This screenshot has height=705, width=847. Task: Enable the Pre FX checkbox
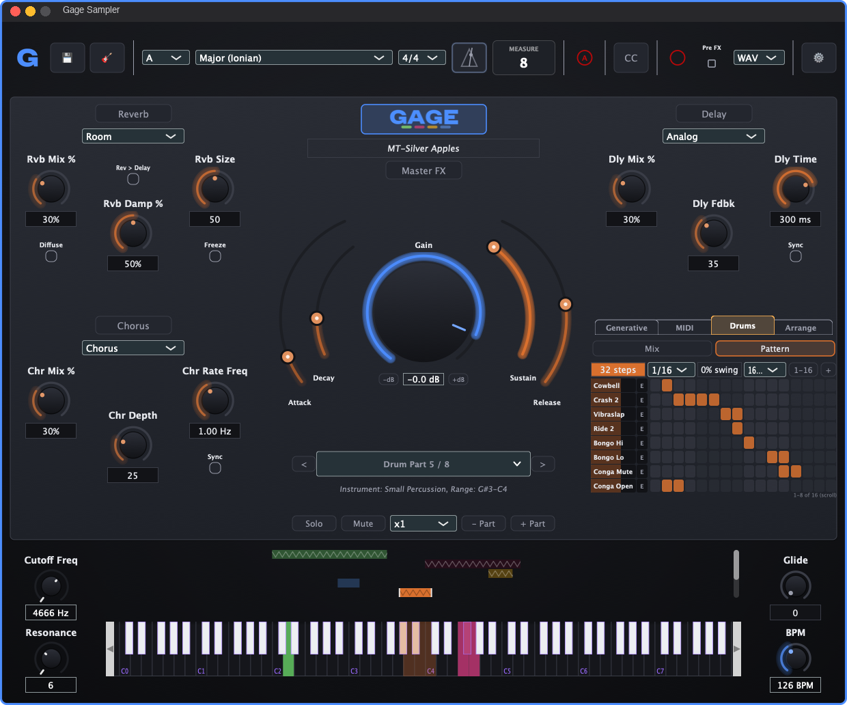pyautogui.click(x=712, y=64)
